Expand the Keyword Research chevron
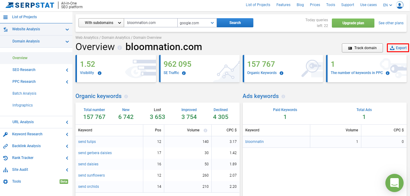The width and height of the screenshot is (410, 196). (67, 134)
